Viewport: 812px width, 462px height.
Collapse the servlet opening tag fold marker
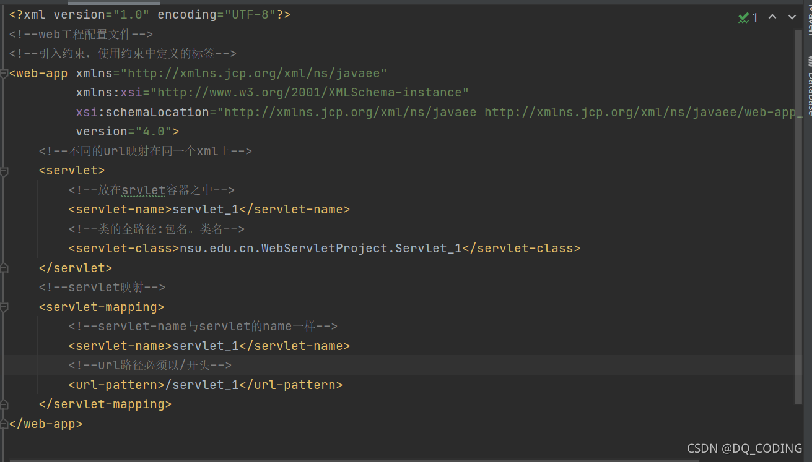pyautogui.click(x=4, y=171)
